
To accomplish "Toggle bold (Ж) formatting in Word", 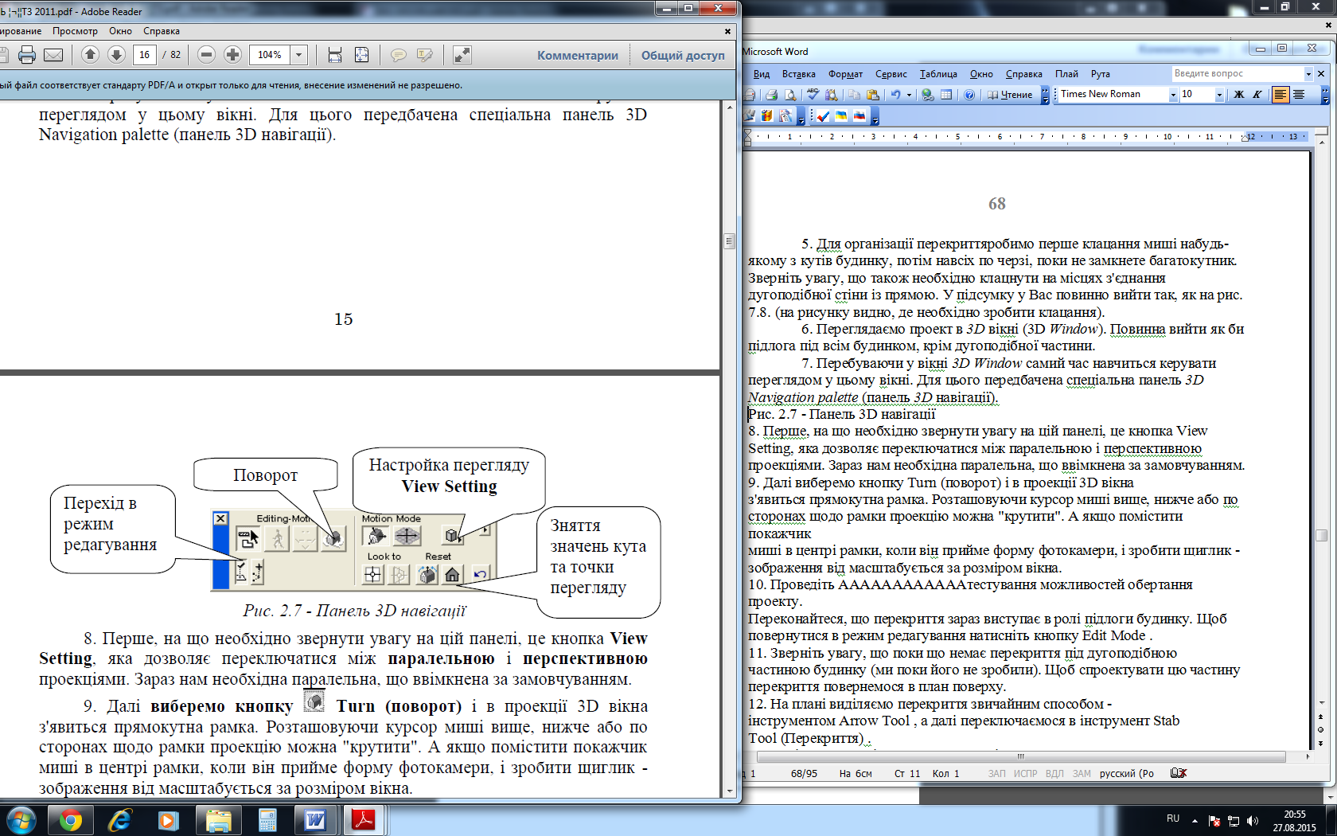I will point(1238,95).
